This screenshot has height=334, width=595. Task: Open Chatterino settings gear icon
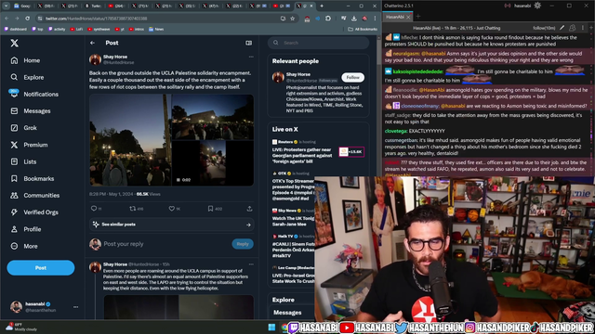[x=537, y=6]
